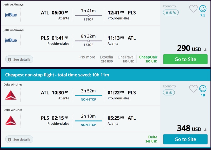
Task: Favorite the 348 USD Delta flight heart
Action: coord(193,89)
